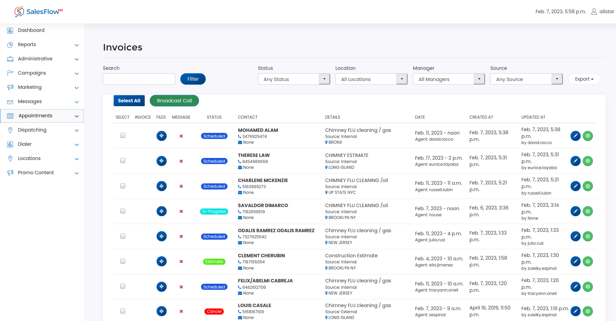Open the All Managers dropdown
This screenshot has height=321, width=616.
click(x=449, y=79)
